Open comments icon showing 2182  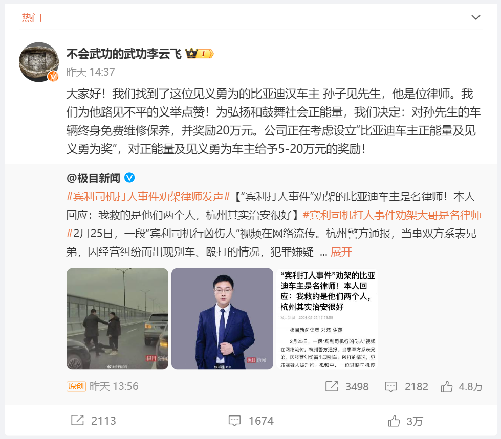click(x=391, y=387)
